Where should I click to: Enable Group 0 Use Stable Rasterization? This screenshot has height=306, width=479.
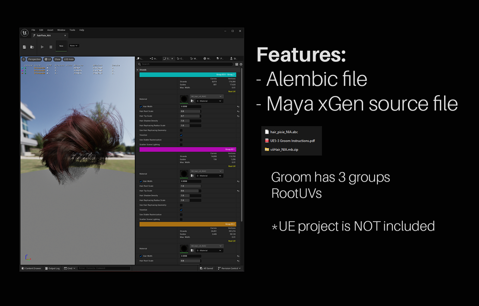[181, 140]
